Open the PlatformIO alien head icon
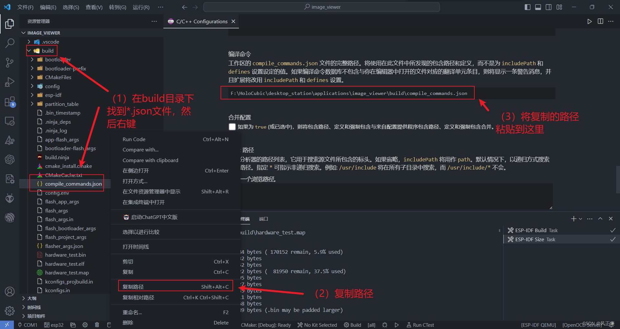 (x=10, y=198)
